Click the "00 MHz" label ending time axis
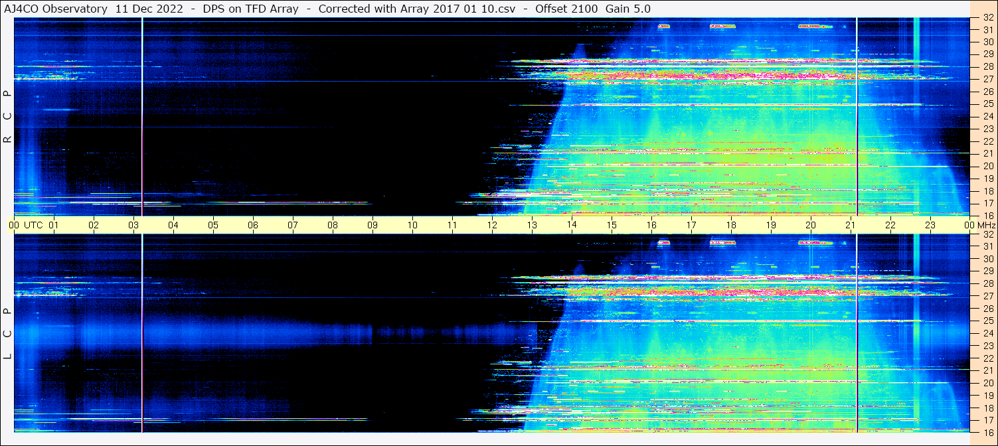 pos(979,225)
